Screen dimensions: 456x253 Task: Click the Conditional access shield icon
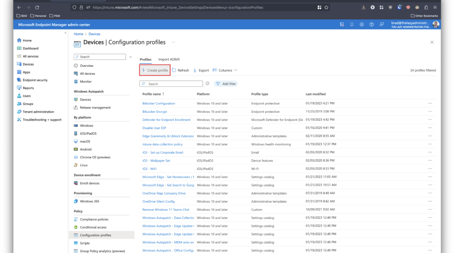coord(76,227)
